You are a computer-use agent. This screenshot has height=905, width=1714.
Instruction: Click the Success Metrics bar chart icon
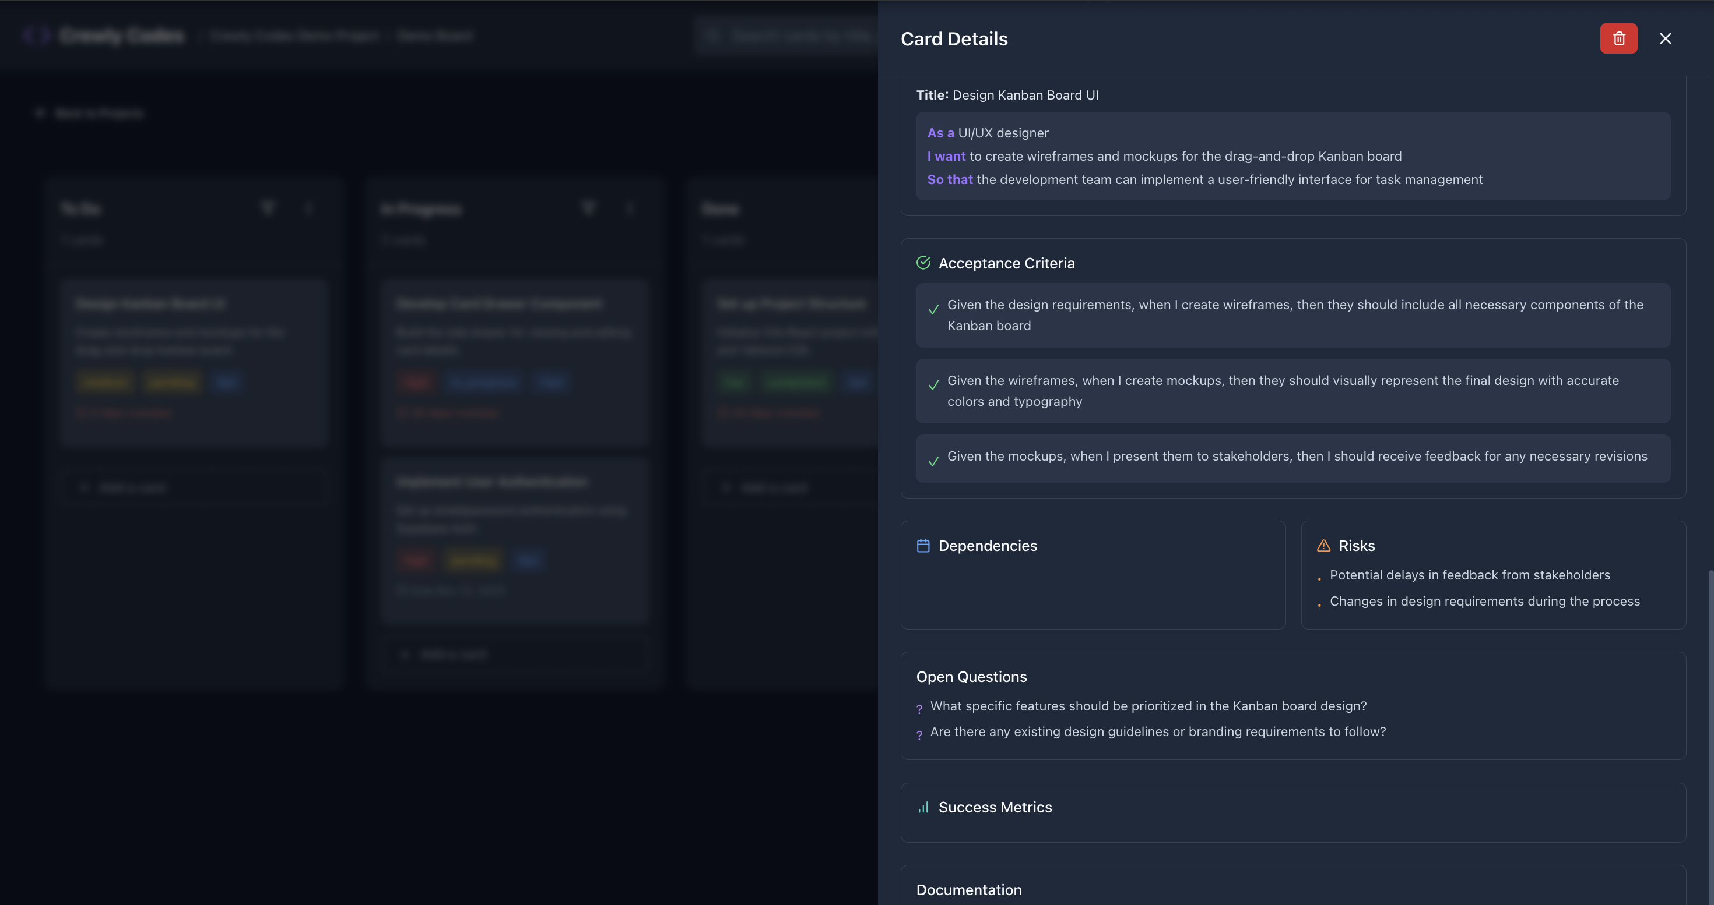pos(923,807)
